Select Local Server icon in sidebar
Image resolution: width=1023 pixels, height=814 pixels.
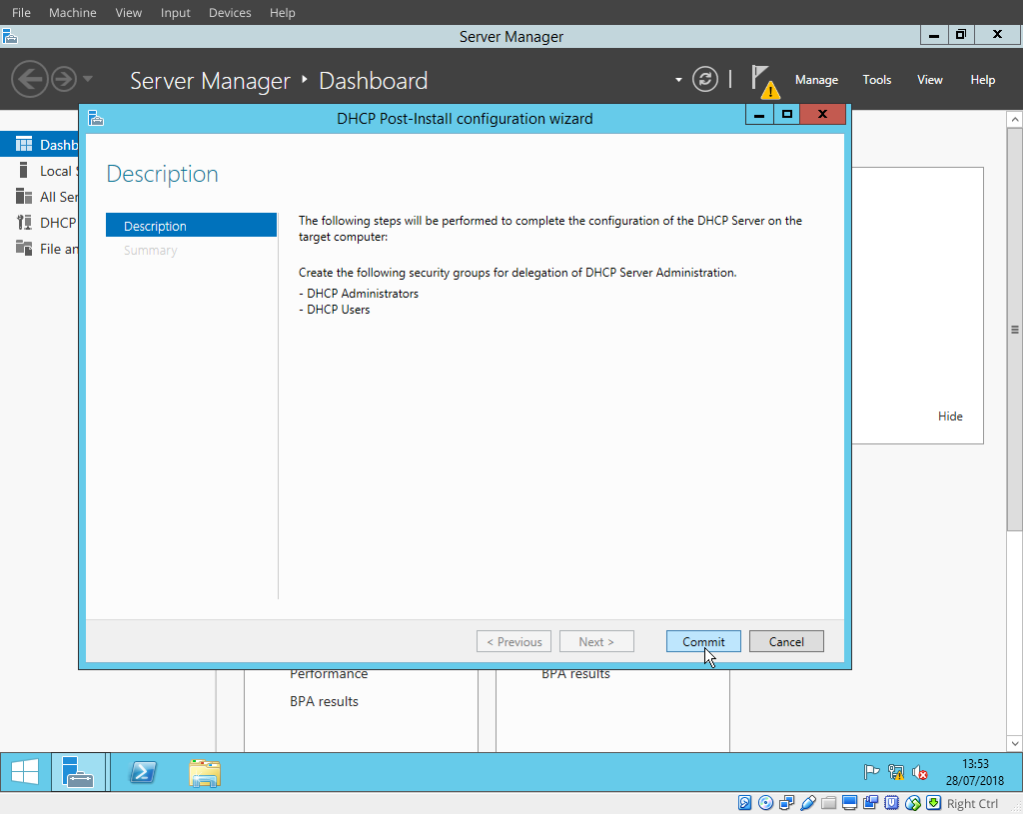[x=24, y=170]
